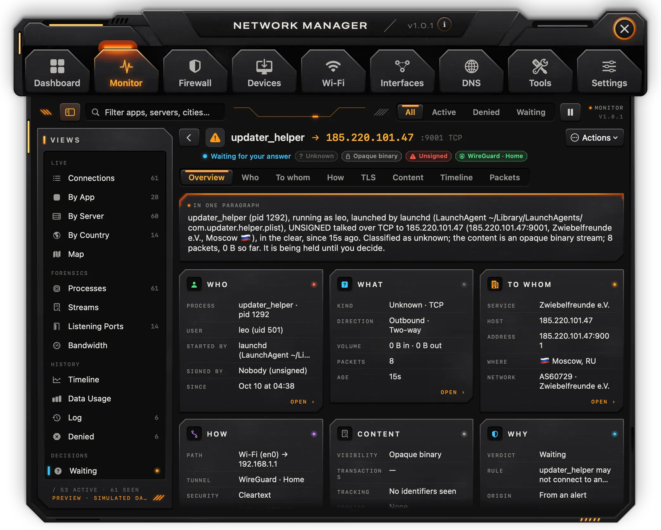Select the Active filter

tap(444, 112)
